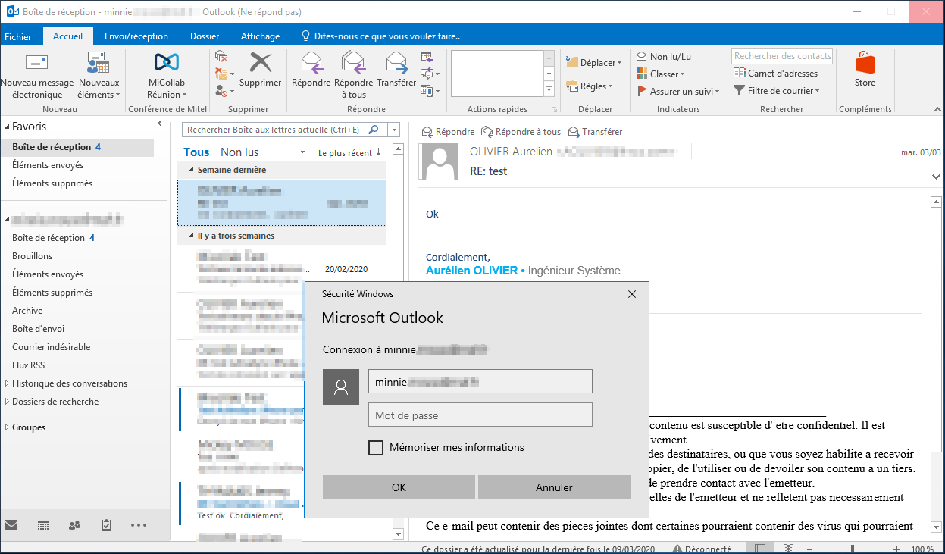Click Répondre à tous in the ribbon
The image size is (945, 554).
coord(353,76)
